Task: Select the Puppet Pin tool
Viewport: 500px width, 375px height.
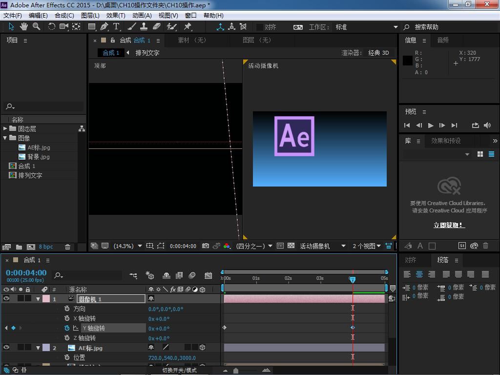Action: click(x=187, y=26)
